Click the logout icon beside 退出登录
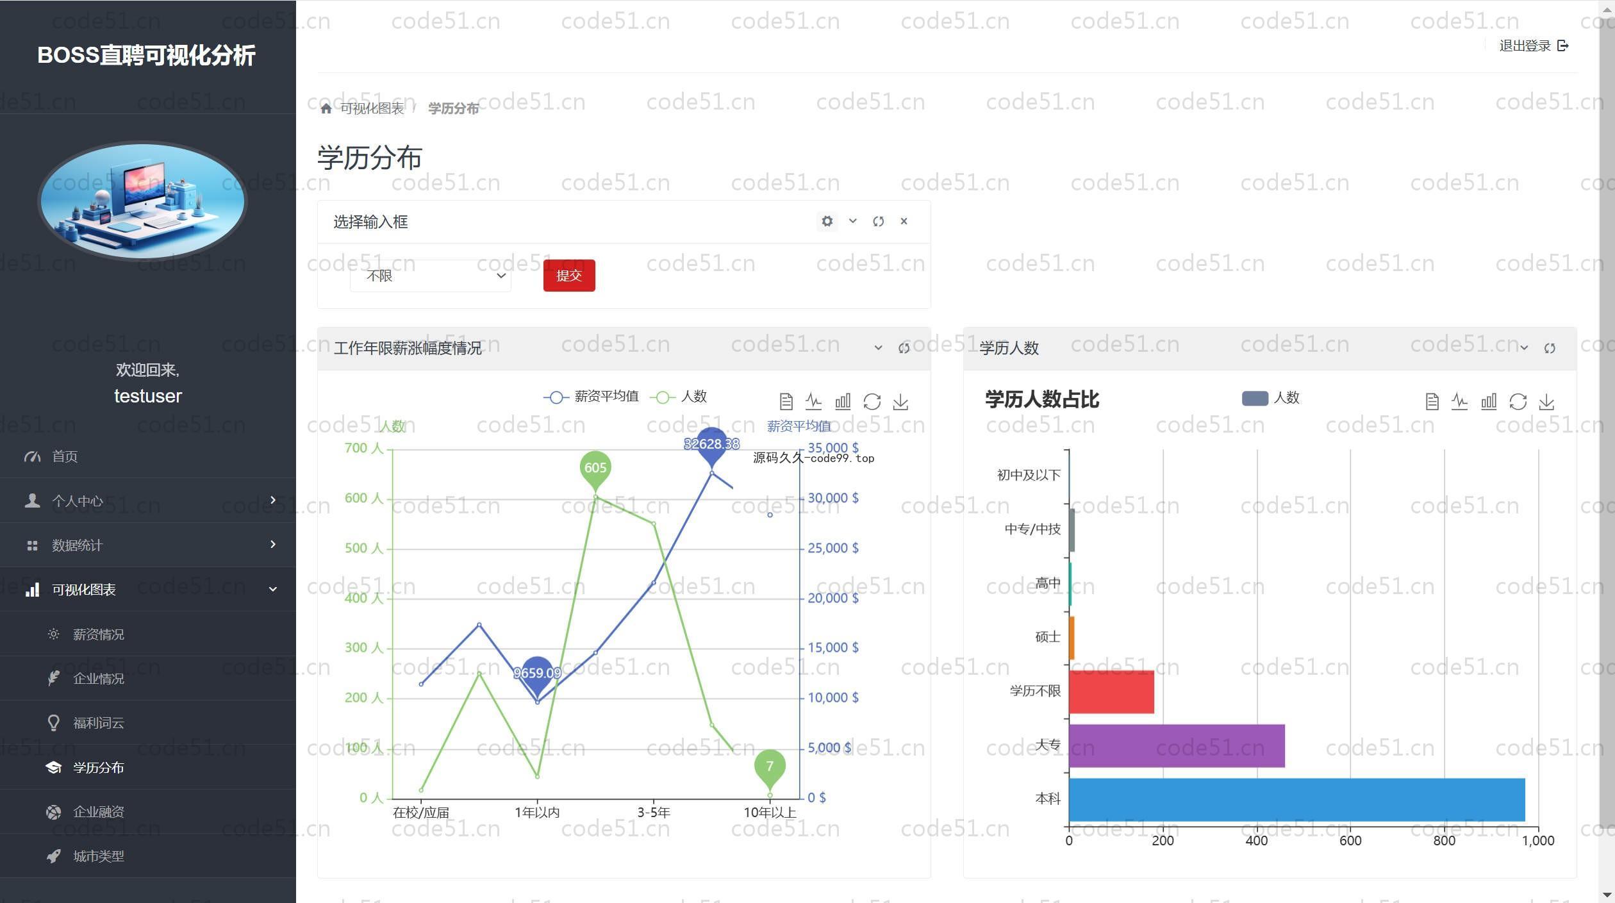 pos(1563,46)
